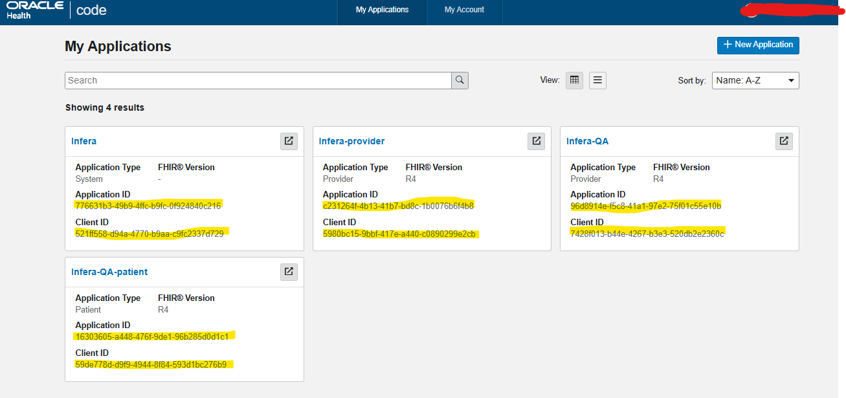Click 'Provider' application type in Infera-provider card
Image resolution: width=846 pixels, height=398 pixels.
338,179
